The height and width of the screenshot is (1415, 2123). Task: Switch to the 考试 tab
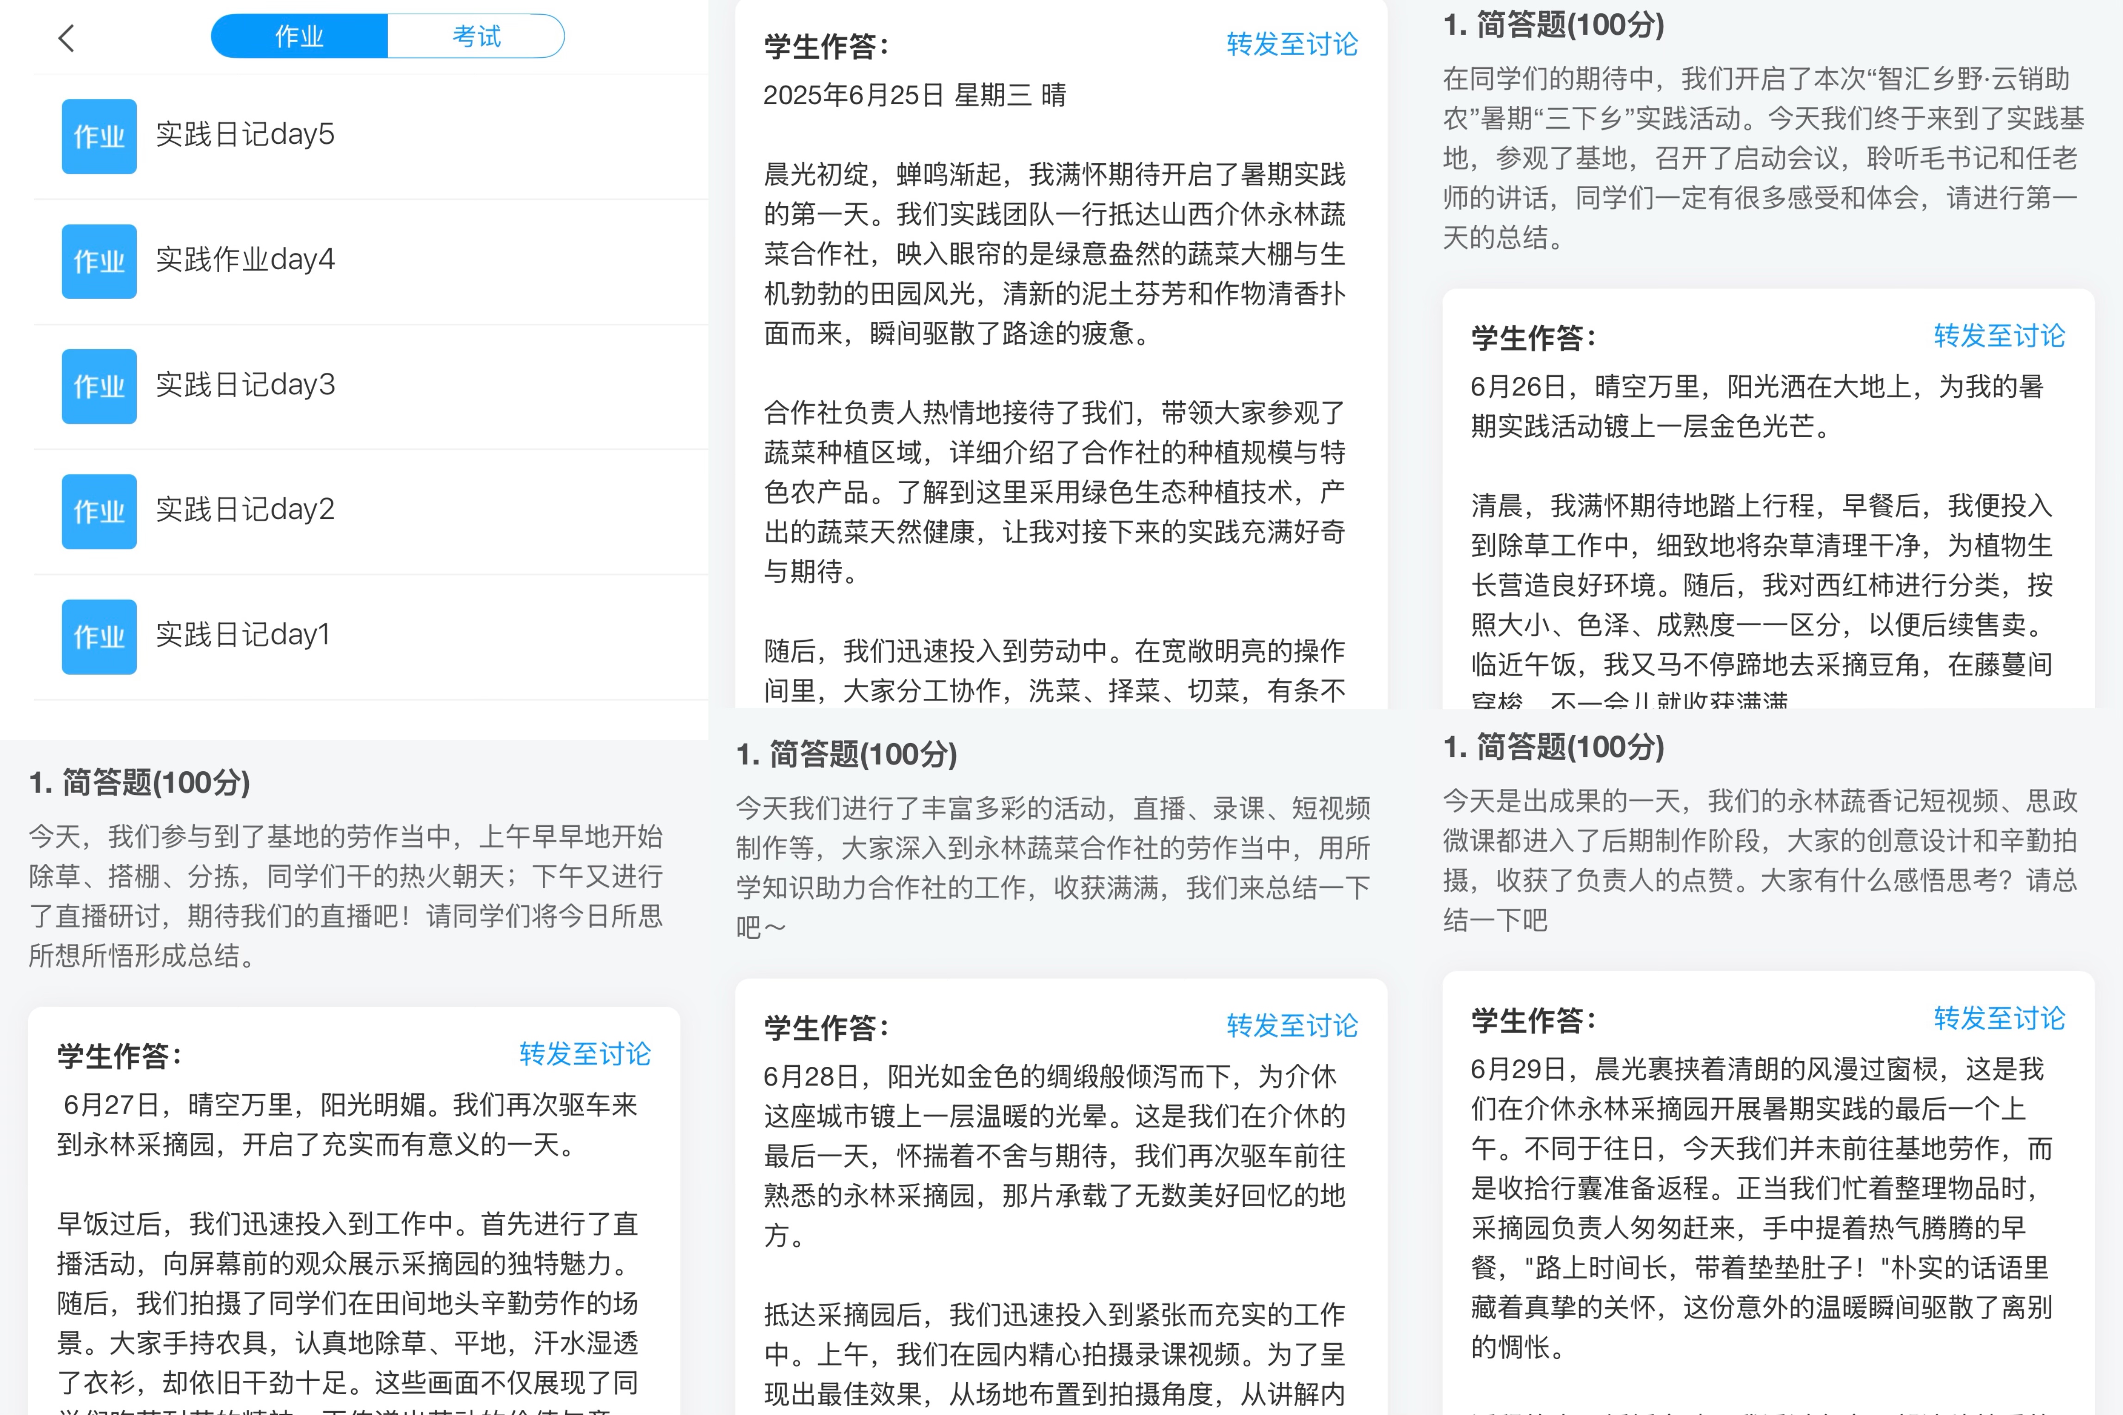click(x=475, y=36)
